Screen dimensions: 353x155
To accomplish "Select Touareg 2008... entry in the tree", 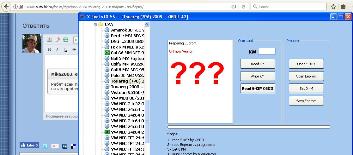I will tap(127, 87).
